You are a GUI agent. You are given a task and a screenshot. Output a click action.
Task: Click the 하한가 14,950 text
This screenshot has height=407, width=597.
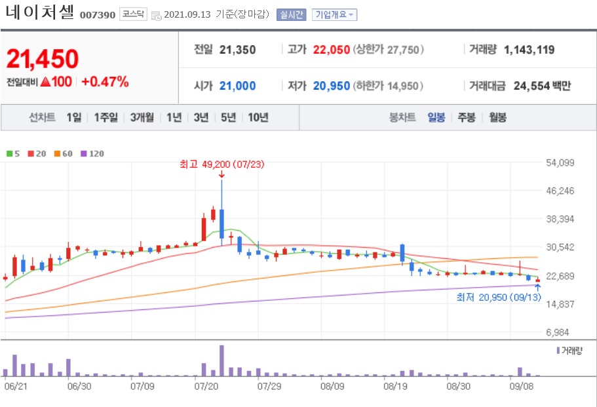tap(387, 86)
